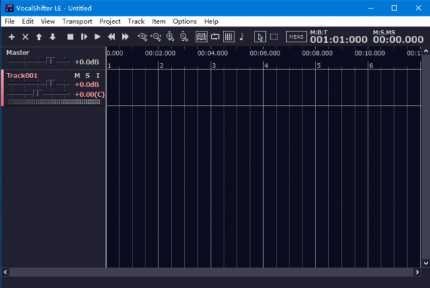Click timeline ruler at 00:04.000
The width and height of the screenshot is (430, 288).
coord(213,53)
